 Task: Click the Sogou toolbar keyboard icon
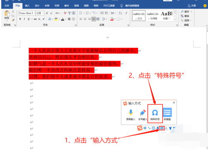tap(162, 128)
